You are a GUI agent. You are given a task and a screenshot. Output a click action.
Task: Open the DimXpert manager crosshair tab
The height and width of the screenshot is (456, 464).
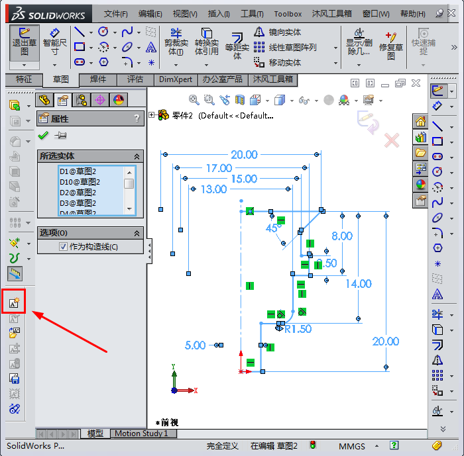100,100
